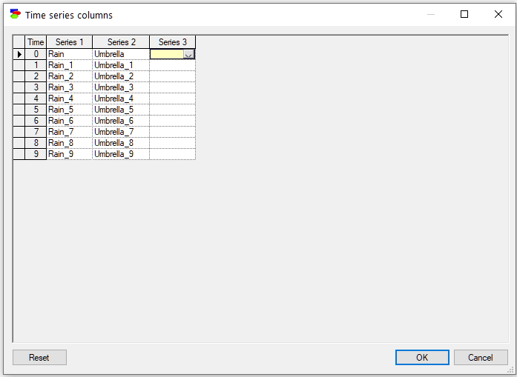The height and width of the screenshot is (377, 517).
Task: Click the OK button
Action: tap(422, 358)
